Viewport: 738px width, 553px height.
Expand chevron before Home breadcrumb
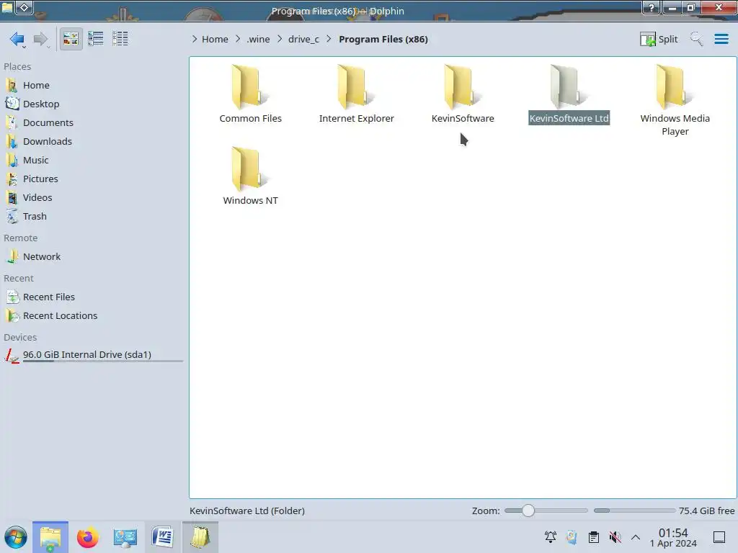click(195, 39)
